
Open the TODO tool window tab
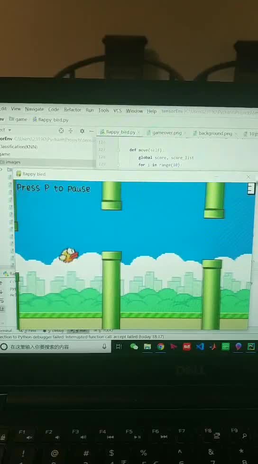(x=104, y=330)
